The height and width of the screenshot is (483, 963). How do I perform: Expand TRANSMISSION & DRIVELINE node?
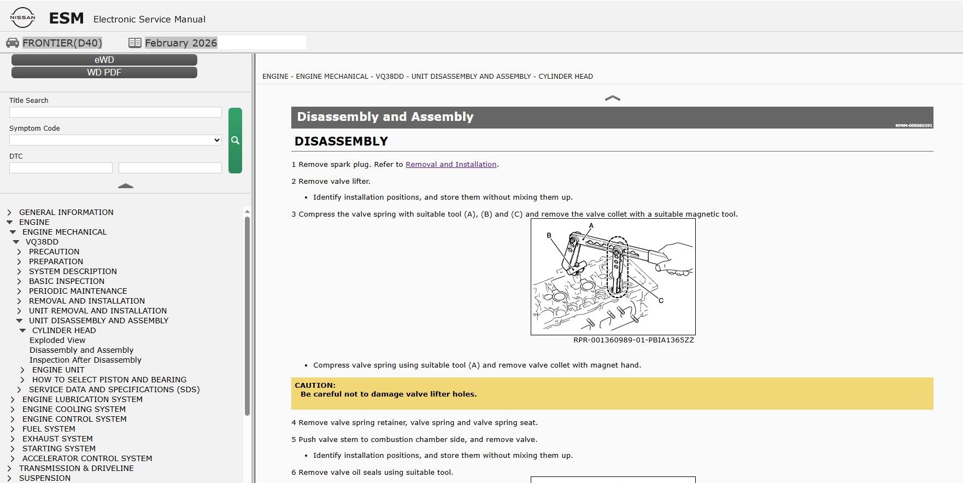click(9, 468)
